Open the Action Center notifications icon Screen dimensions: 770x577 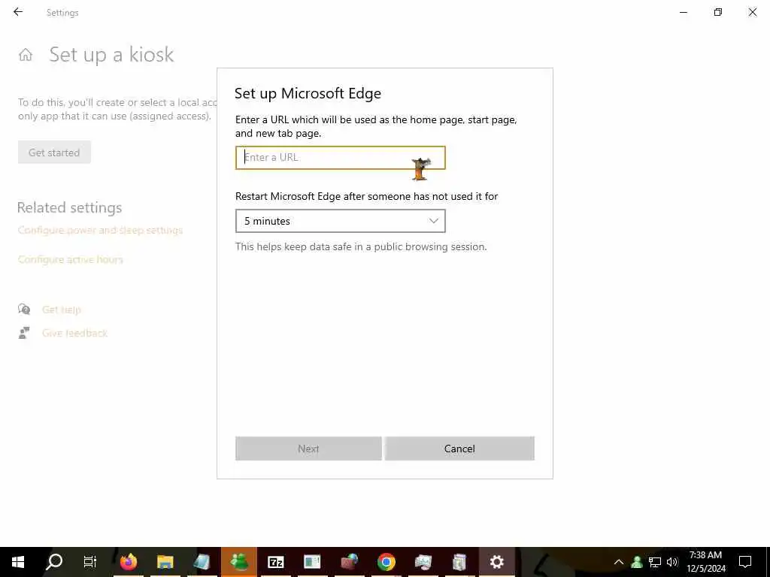[745, 562]
